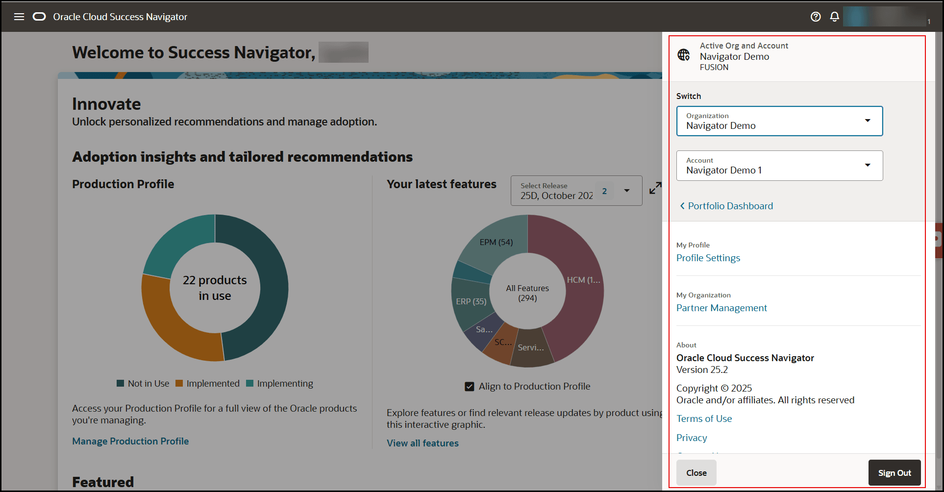Uncheck Align to Production Profile
Image resolution: width=944 pixels, height=492 pixels.
[x=470, y=387]
